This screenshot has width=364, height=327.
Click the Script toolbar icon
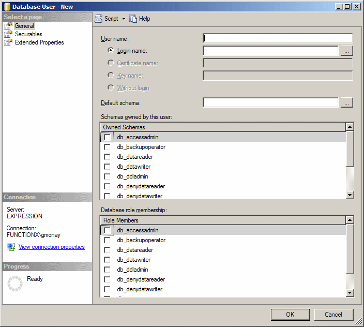98,19
